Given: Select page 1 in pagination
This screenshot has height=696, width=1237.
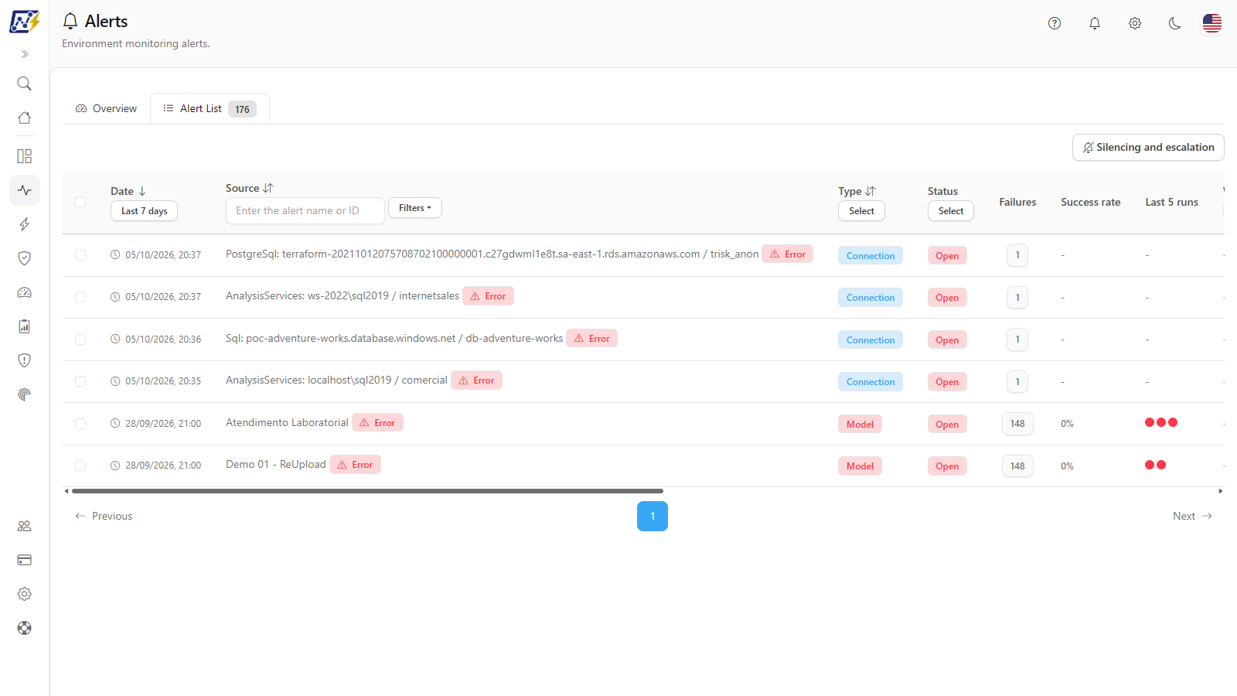Looking at the screenshot, I should pos(653,516).
